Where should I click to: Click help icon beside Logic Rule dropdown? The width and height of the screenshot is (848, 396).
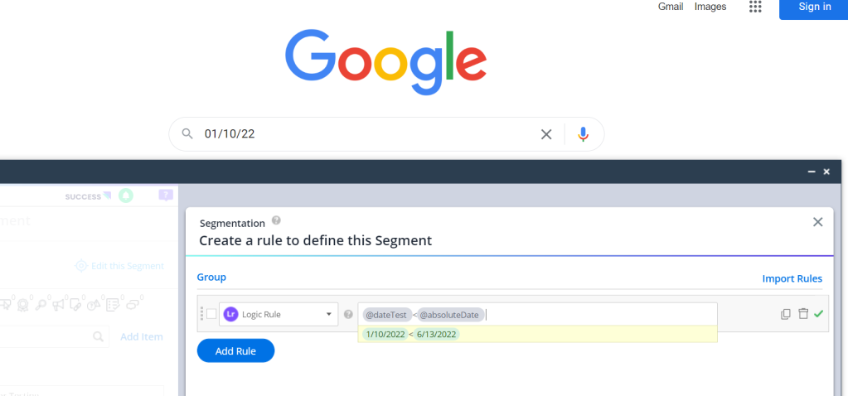(348, 315)
